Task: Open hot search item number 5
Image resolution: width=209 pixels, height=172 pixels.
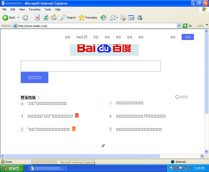Action: 139,129
